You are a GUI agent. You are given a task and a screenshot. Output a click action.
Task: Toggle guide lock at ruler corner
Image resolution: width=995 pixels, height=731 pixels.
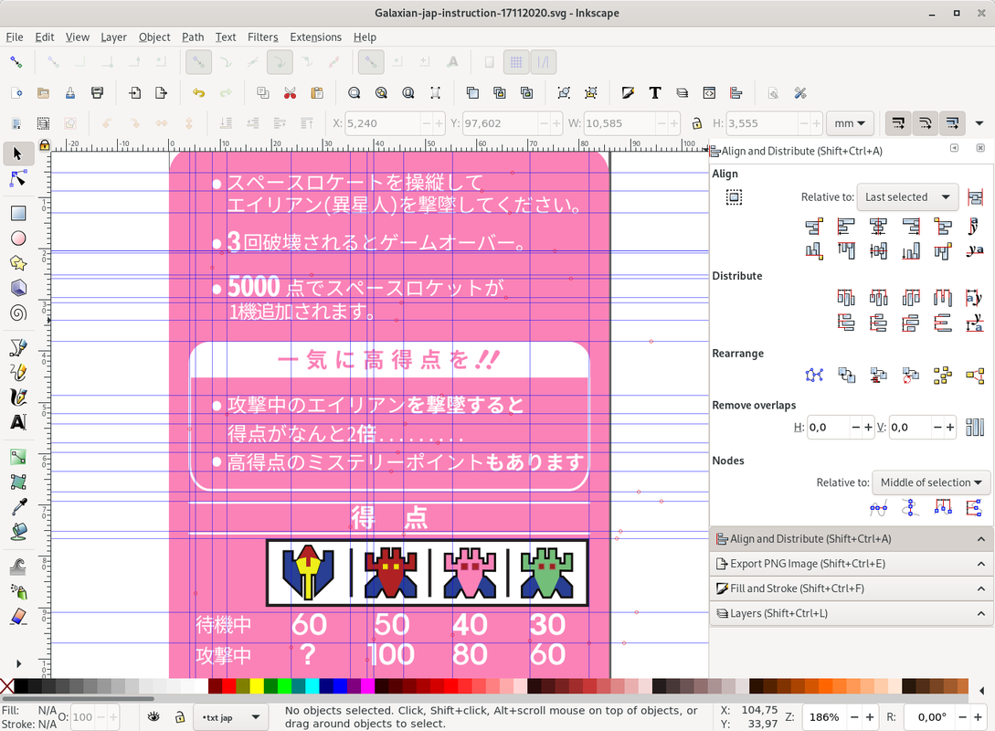(45, 145)
